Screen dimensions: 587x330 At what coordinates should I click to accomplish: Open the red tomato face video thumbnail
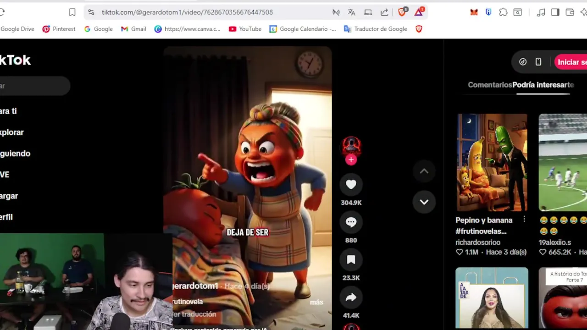click(563, 298)
